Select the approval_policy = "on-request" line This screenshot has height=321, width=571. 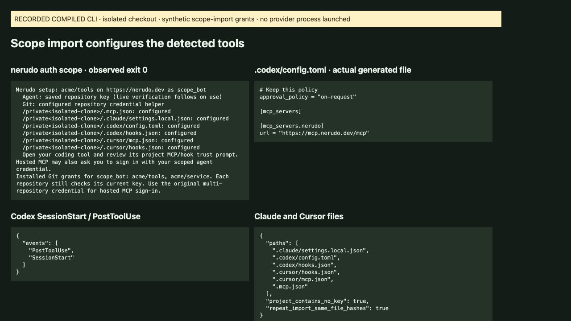pos(308,97)
